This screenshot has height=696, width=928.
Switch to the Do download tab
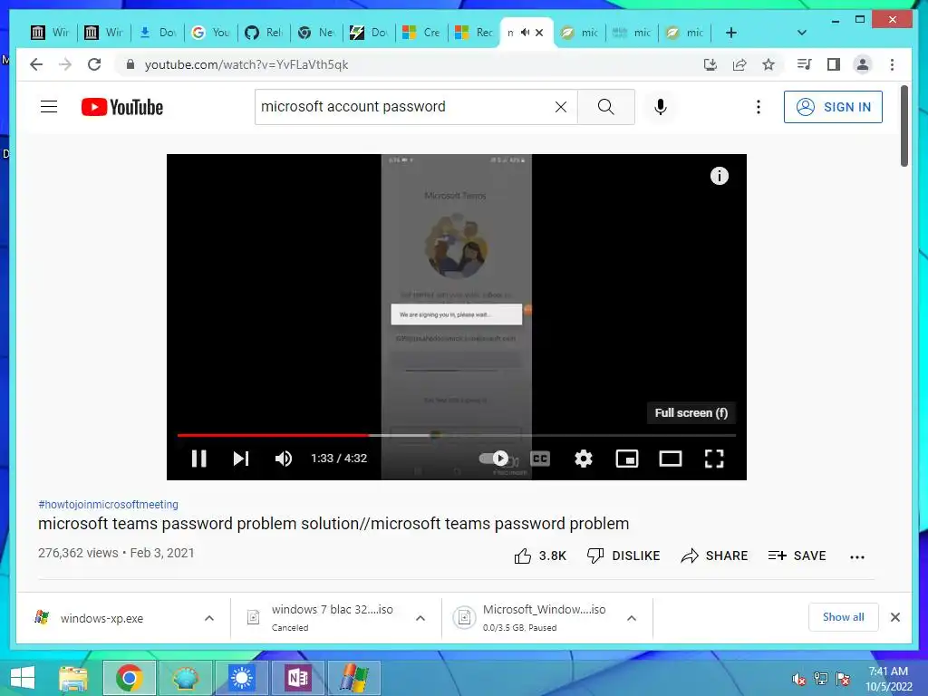(x=158, y=33)
